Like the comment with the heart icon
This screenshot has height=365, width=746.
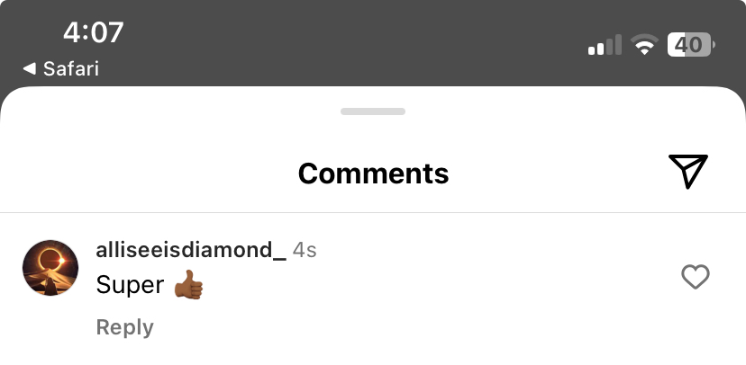click(x=696, y=277)
